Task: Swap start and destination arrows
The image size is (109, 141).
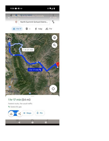Action: [x=53, y=22]
